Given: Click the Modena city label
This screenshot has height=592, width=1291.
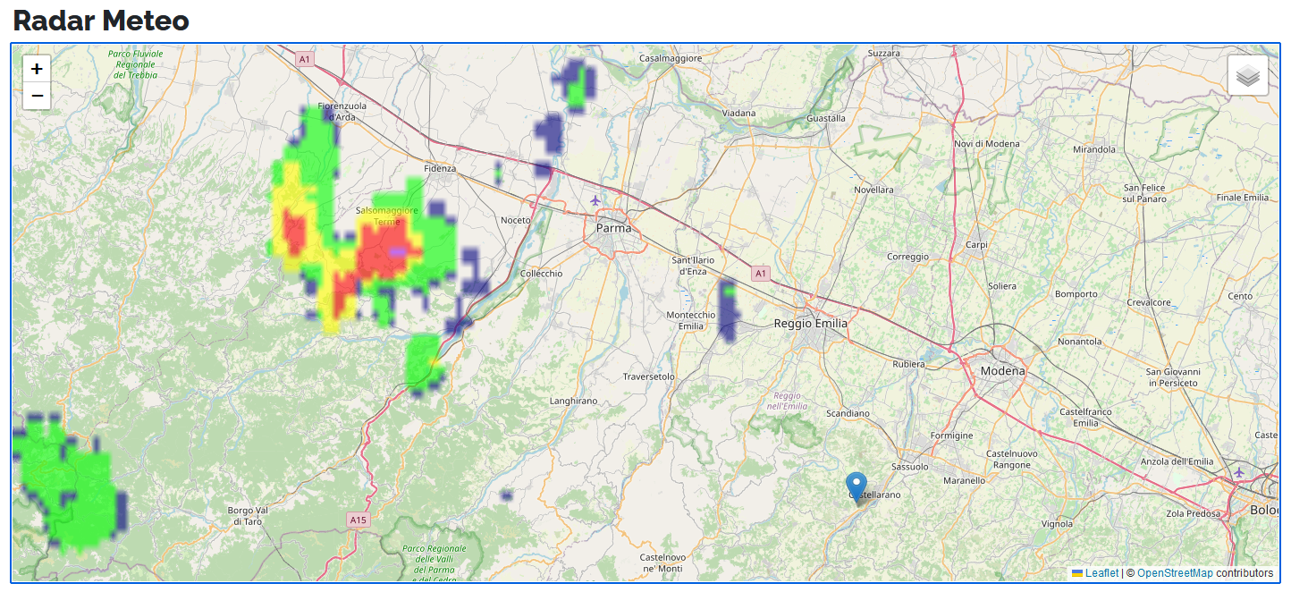Looking at the screenshot, I should [x=1003, y=370].
